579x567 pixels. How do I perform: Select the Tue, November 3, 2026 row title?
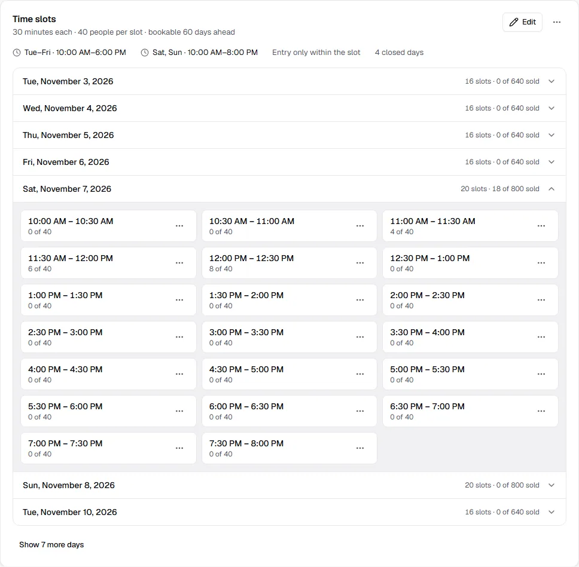click(x=68, y=81)
